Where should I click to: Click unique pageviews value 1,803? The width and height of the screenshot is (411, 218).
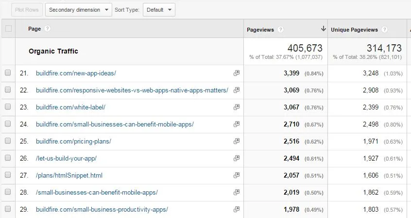pos(371,209)
